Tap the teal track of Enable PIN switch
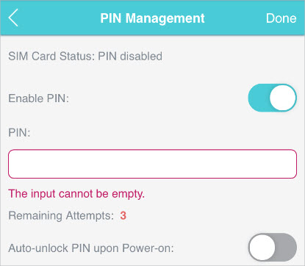 [259, 98]
